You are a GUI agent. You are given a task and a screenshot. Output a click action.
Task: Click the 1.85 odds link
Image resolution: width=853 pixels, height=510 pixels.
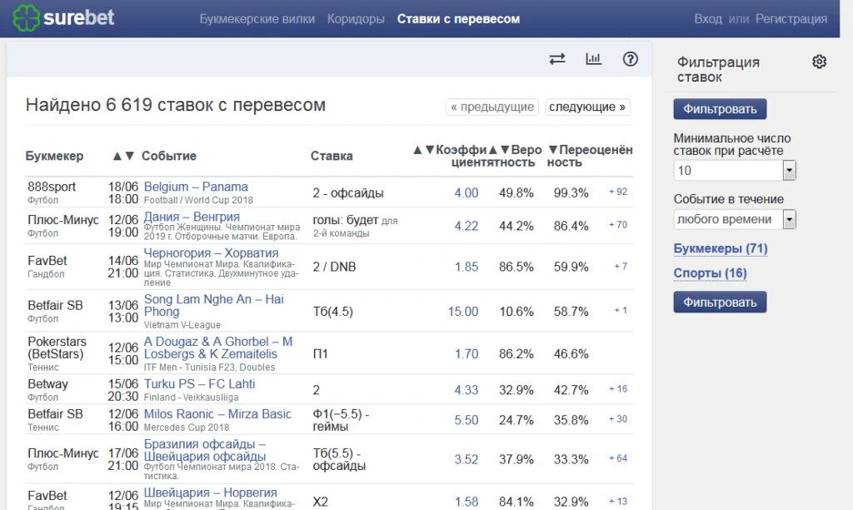coord(466,267)
